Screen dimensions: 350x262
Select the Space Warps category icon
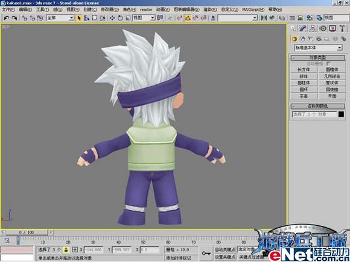coord(335,39)
